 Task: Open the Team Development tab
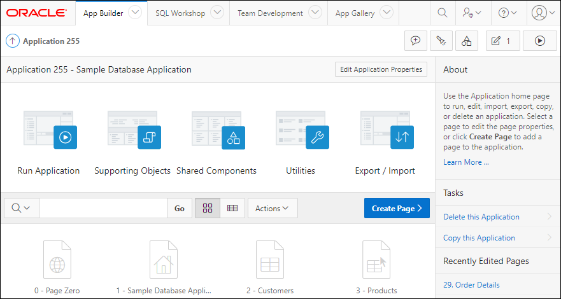pyautogui.click(x=270, y=13)
